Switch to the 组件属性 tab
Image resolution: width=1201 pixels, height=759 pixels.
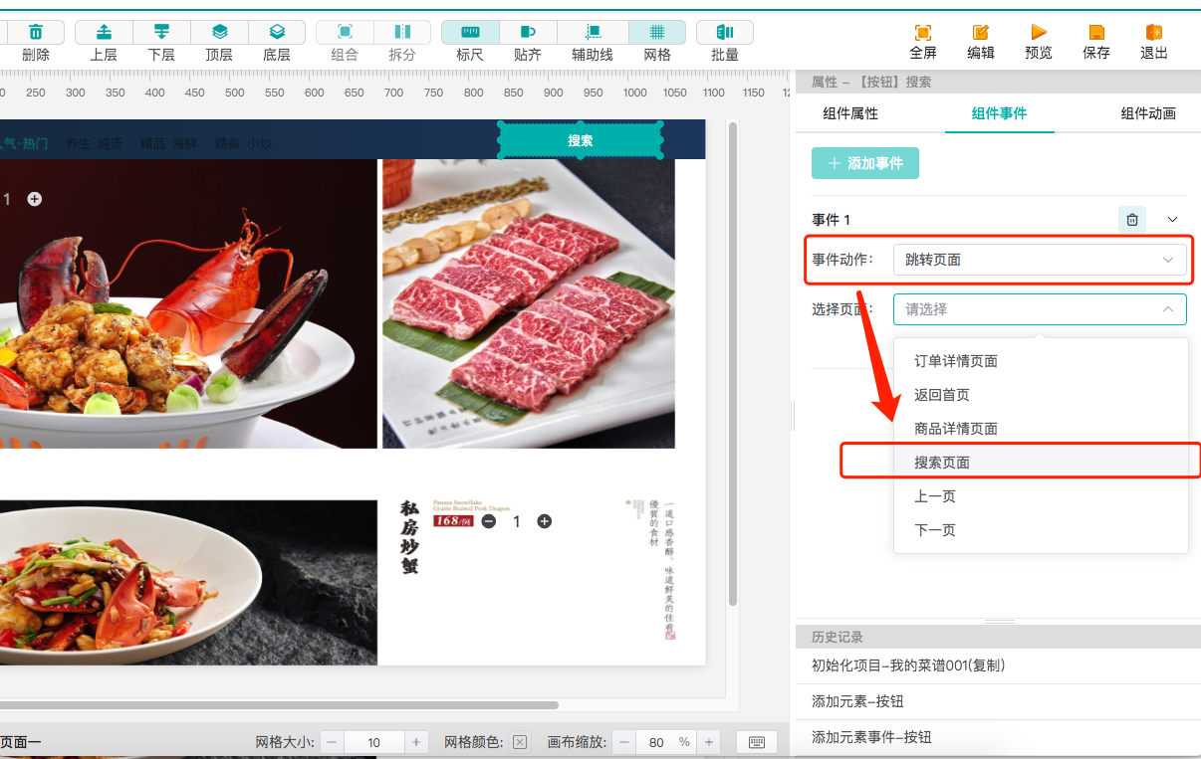850,113
